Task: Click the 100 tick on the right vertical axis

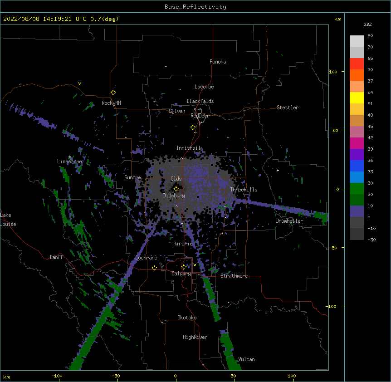Action: pos(333,72)
